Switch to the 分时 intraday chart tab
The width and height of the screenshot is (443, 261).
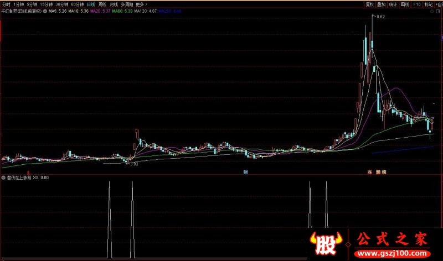[x=6, y=4]
